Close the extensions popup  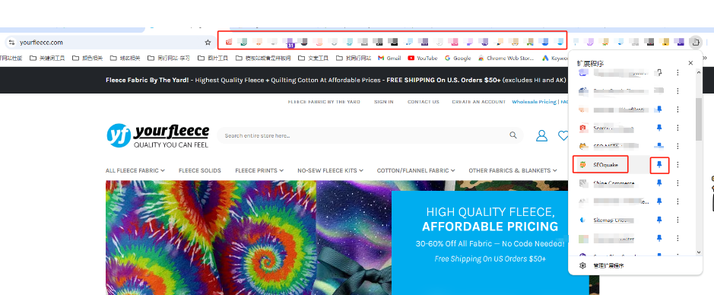690,63
